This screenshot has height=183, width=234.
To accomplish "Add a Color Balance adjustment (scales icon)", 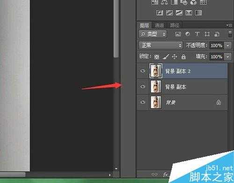I will [x=165, y=2].
